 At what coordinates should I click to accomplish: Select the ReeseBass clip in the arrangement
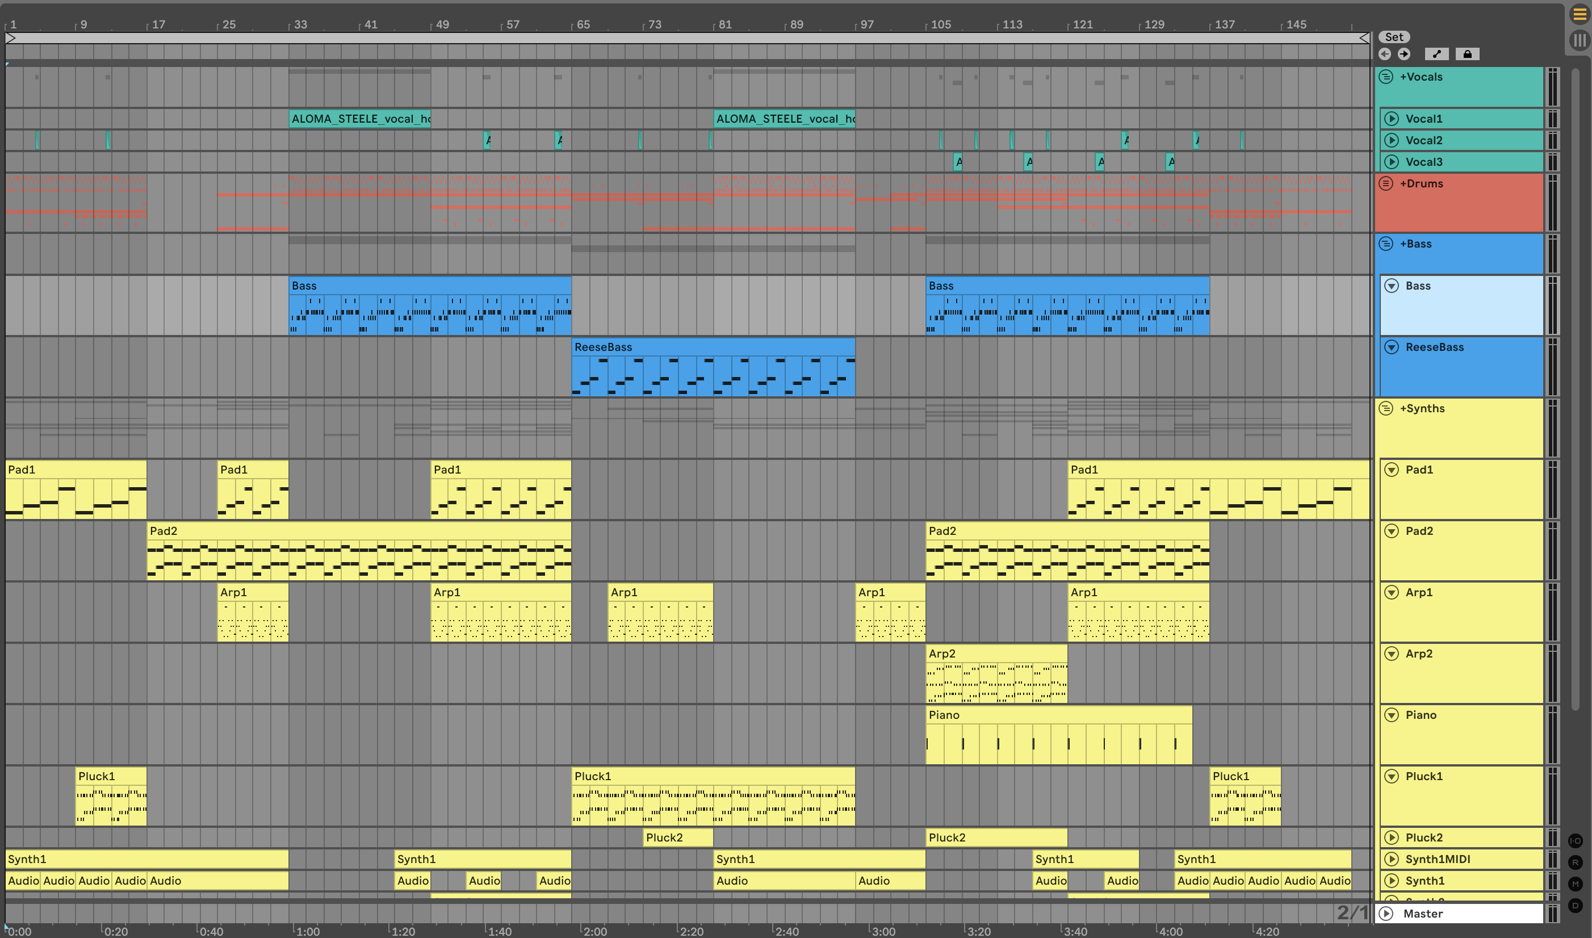pyautogui.click(x=713, y=346)
